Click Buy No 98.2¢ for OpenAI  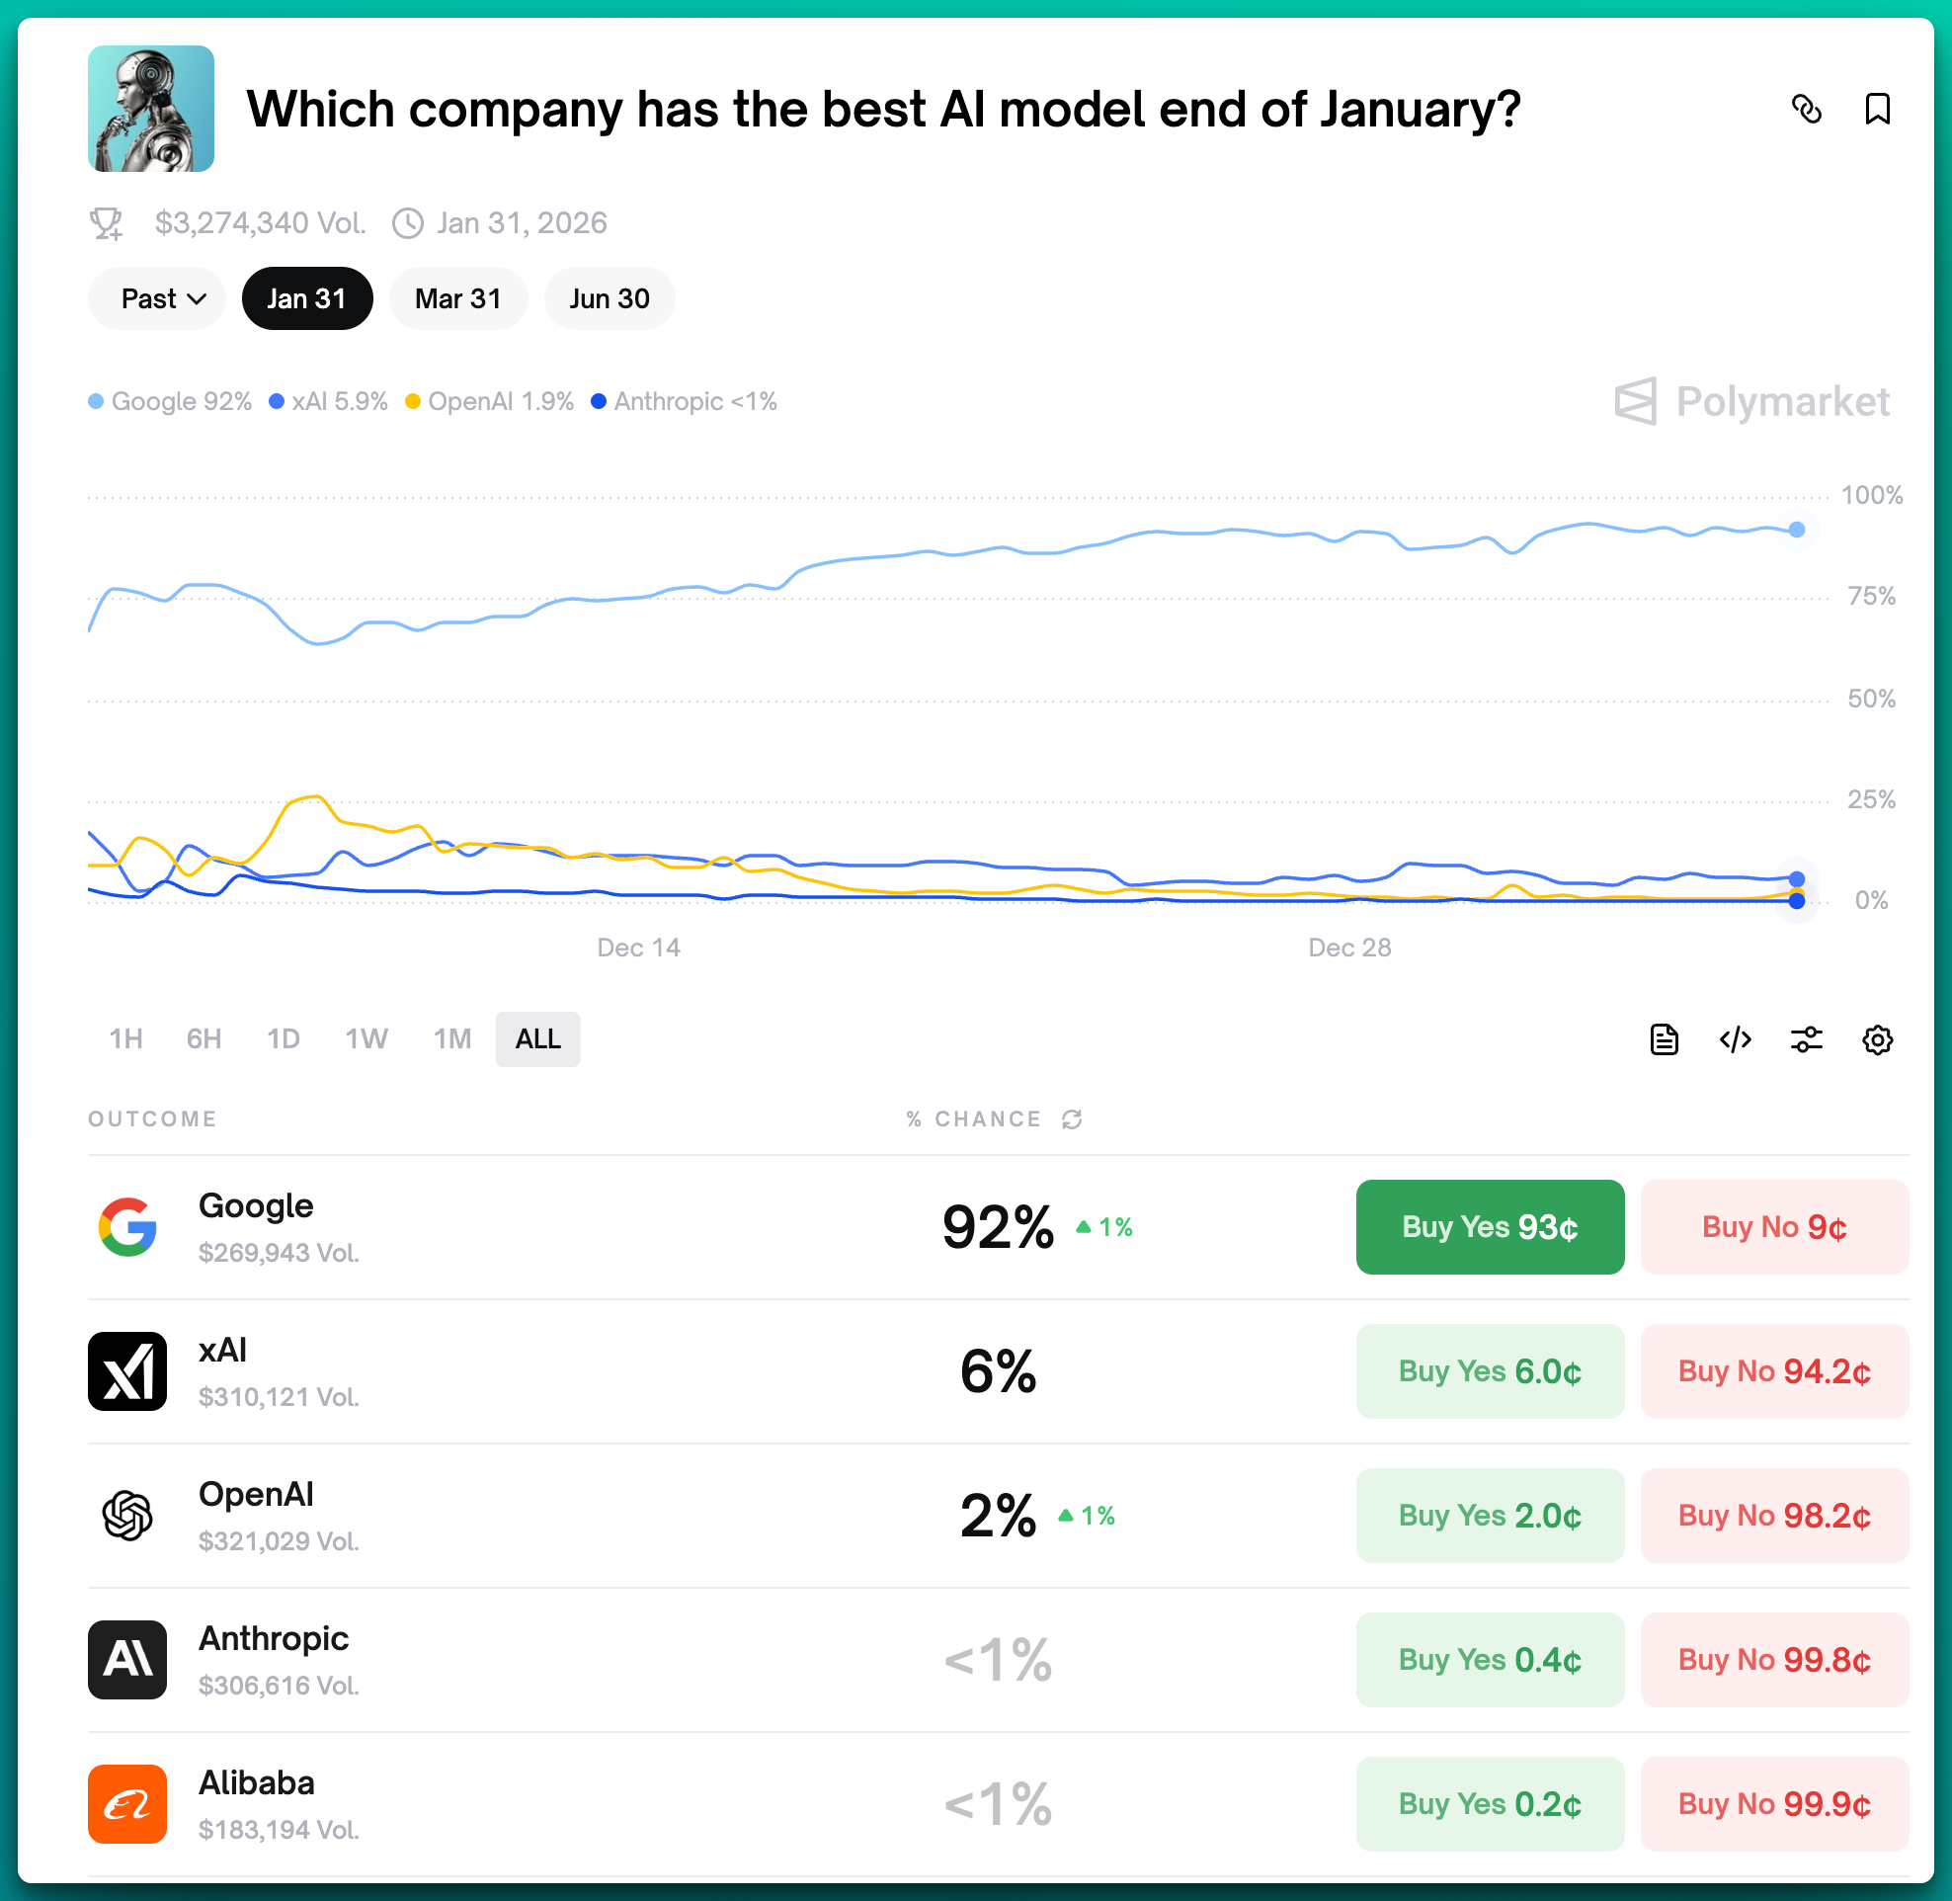click(x=1773, y=1515)
